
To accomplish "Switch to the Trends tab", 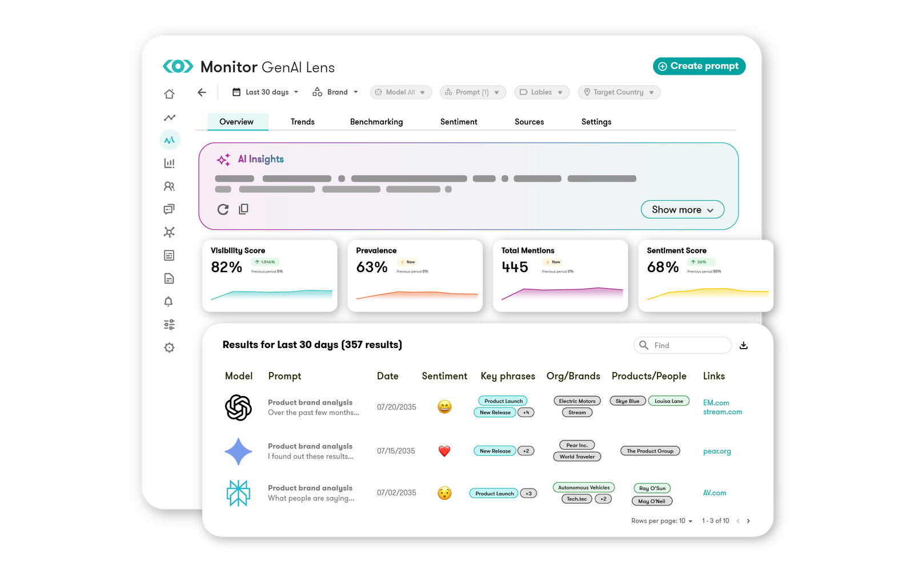I will coord(303,122).
